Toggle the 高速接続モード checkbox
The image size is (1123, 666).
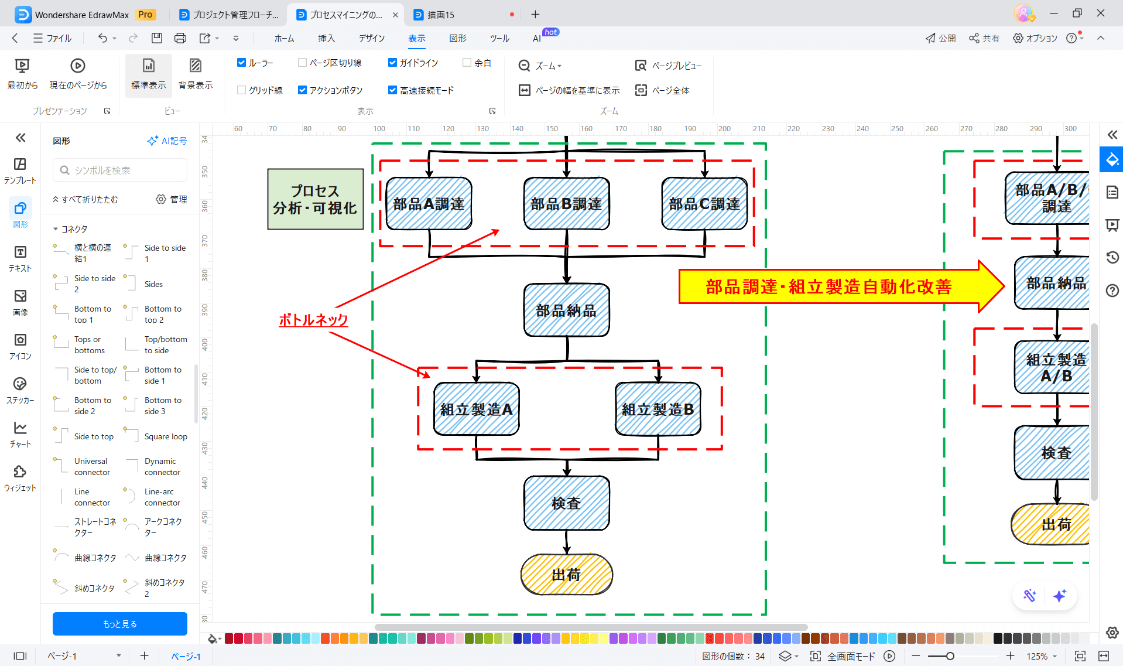tap(392, 90)
